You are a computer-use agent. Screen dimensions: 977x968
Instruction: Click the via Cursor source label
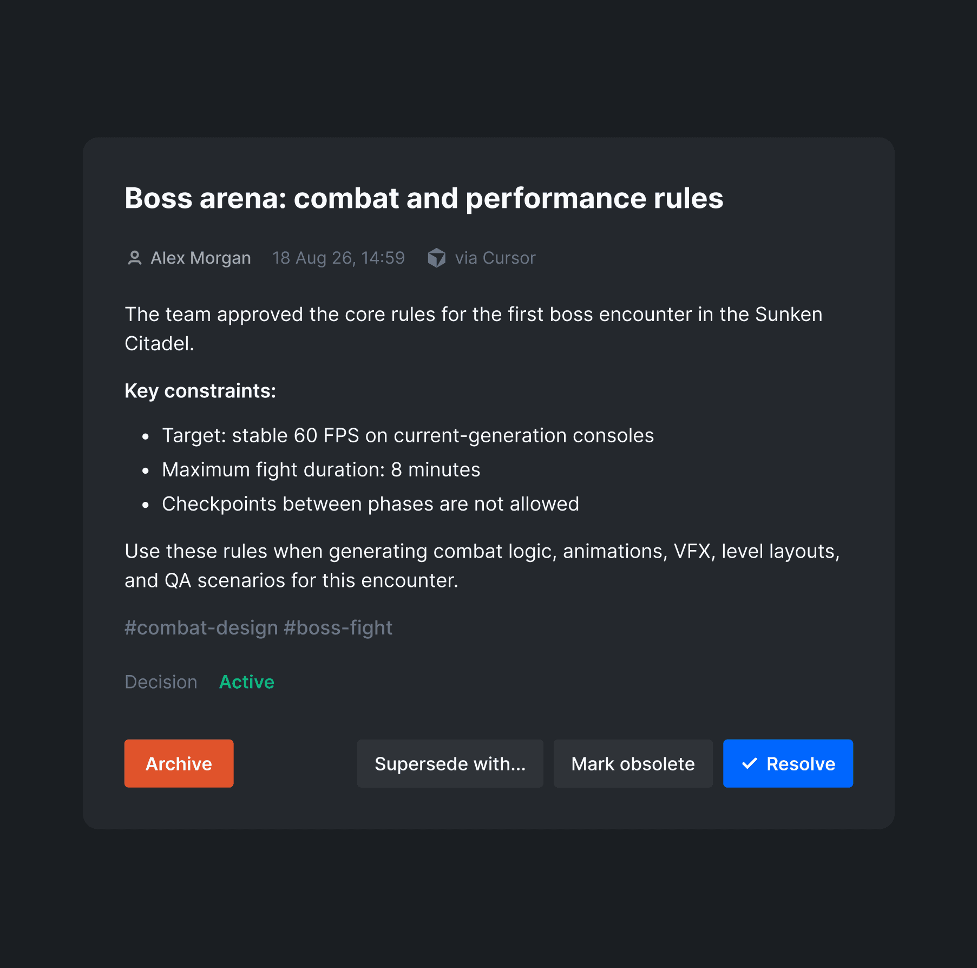point(495,258)
